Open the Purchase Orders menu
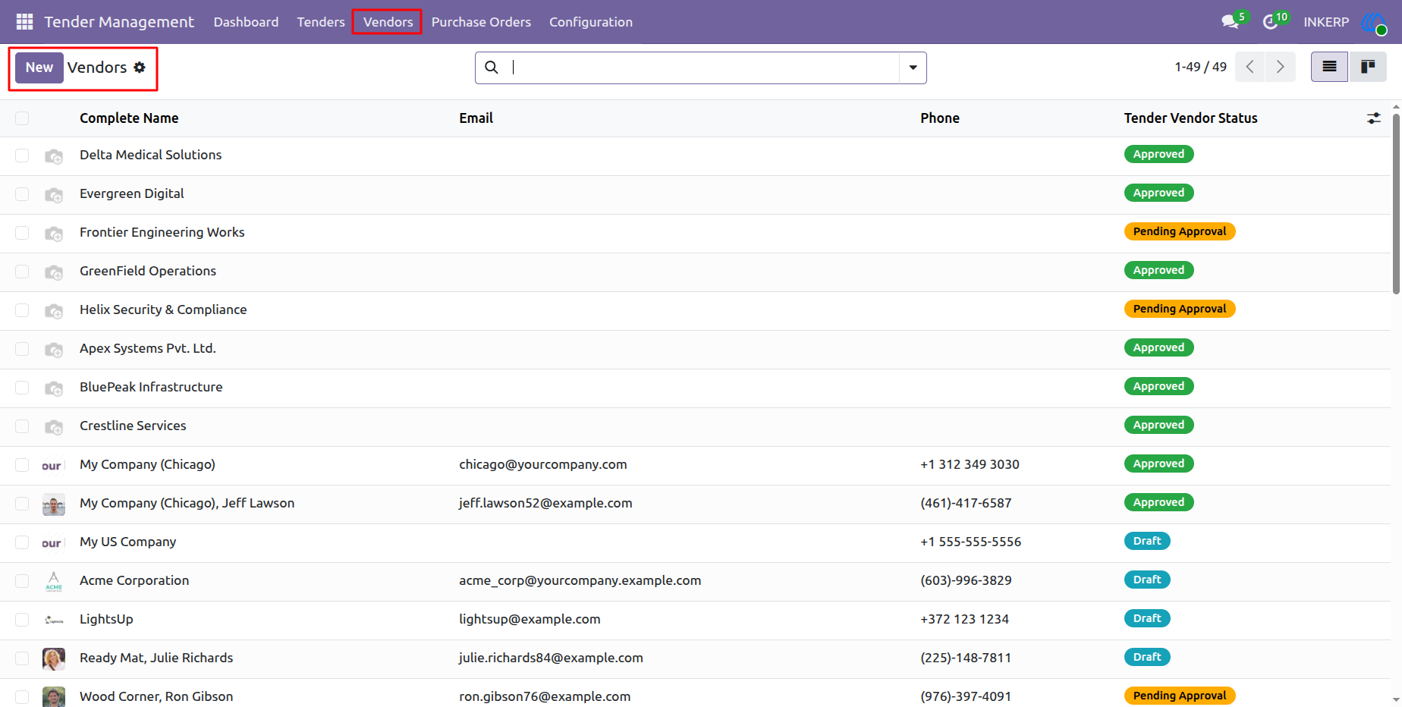The width and height of the screenshot is (1402, 707). click(x=481, y=22)
